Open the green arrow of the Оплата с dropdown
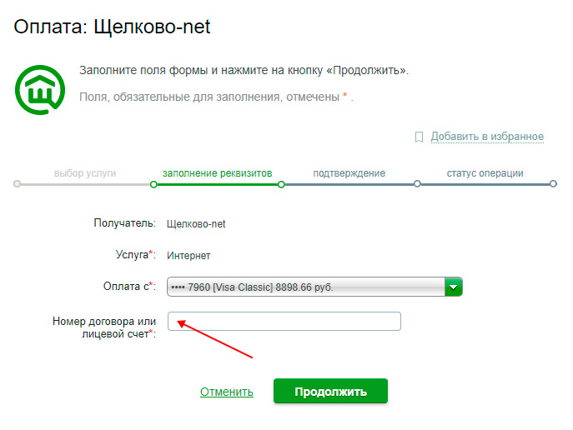This screenshot has width=573, height=430. click(x=454, y=287)
